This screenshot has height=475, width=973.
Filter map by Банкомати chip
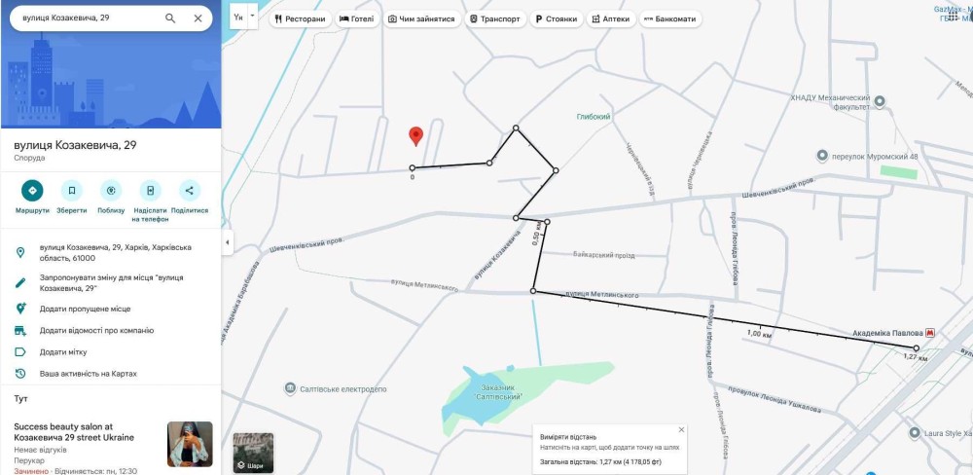coord(669,18)
